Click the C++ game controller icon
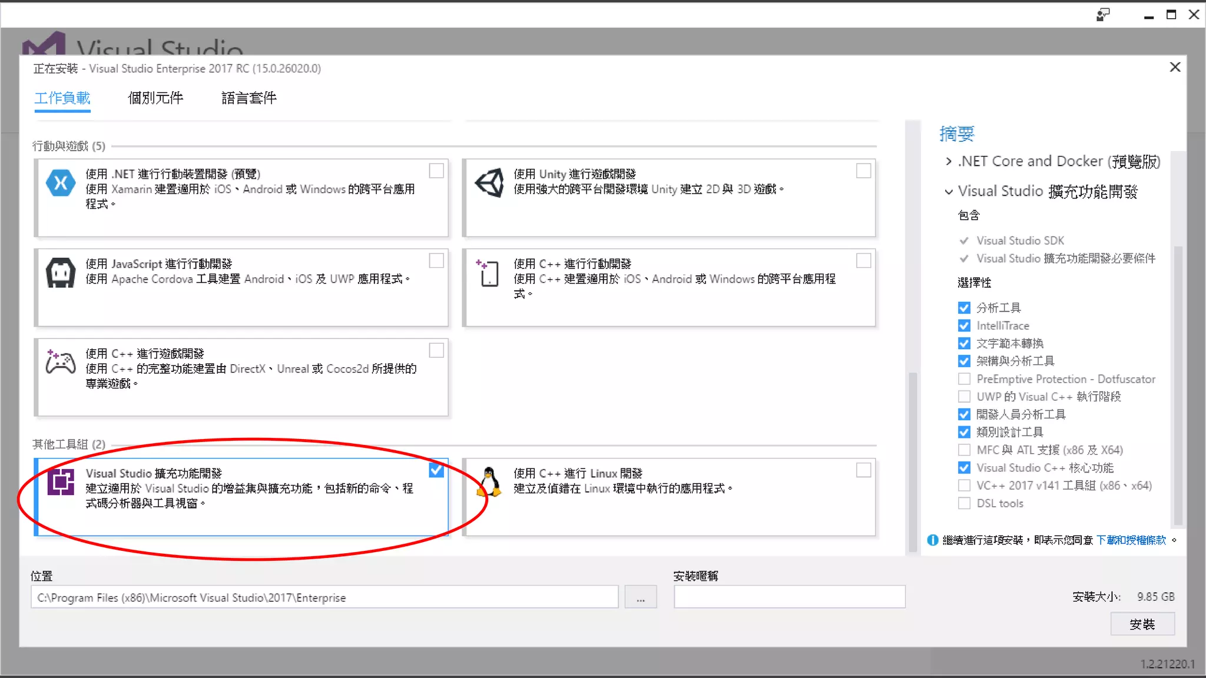1206x678 pixels. (61, 362)
